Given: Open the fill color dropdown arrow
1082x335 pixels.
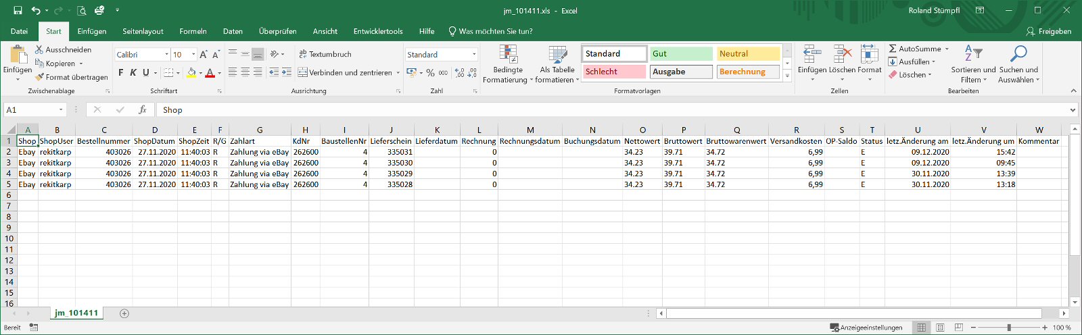Looking at the screenshot, I should coord(200,73).
